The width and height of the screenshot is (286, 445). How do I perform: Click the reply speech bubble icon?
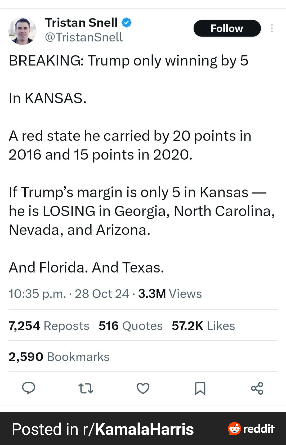coord(29,388)
